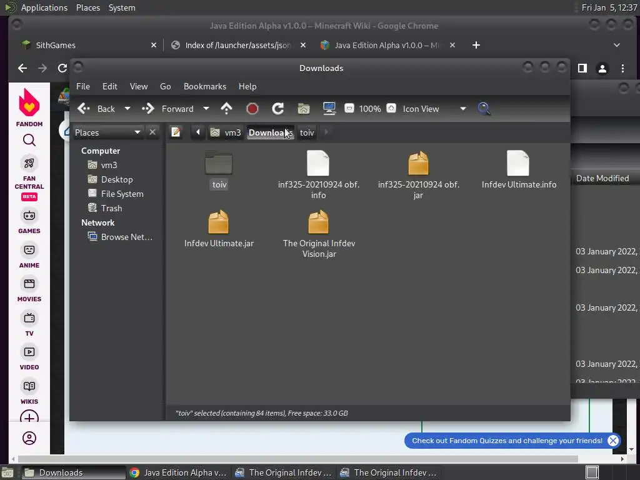640x480 pixels.
Task: Toggle the text location entry pencil icon
Action: click(x=176, y=132)
